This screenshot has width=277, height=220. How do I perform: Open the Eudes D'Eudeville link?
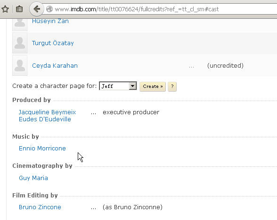coord(45,119)
